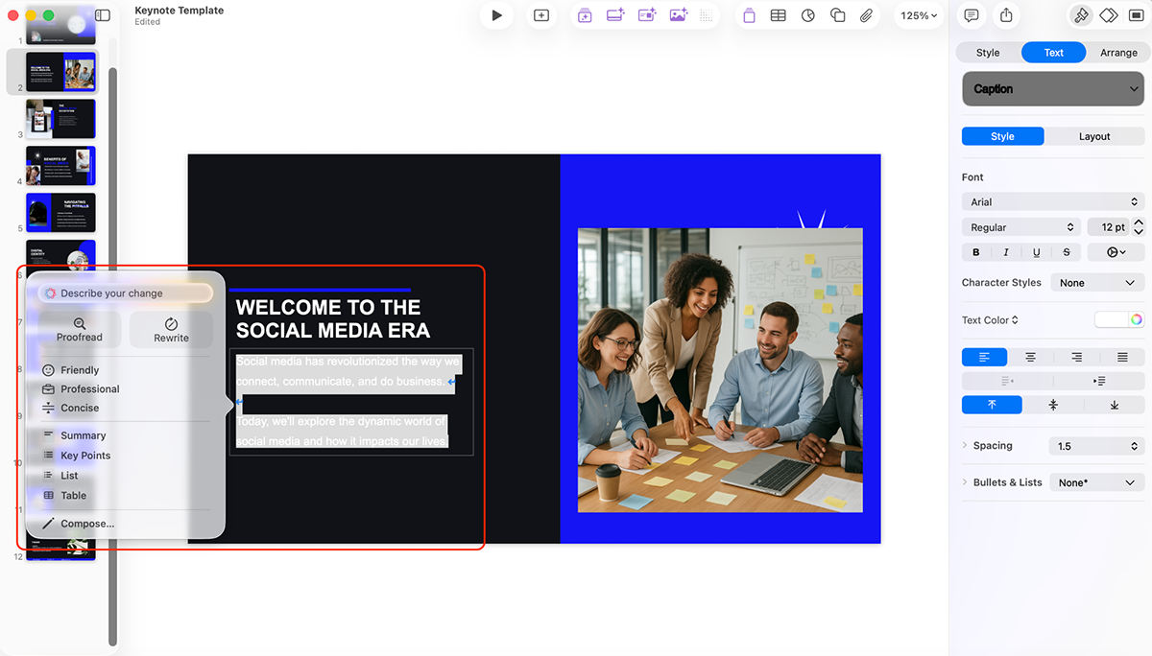Start playing the presentation
1152x656 pixels.
tap(496, 15)
